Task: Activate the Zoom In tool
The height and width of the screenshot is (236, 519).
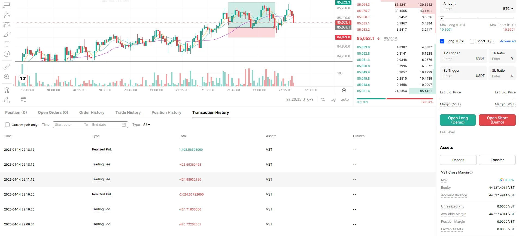Action: (x=7, y=77)
